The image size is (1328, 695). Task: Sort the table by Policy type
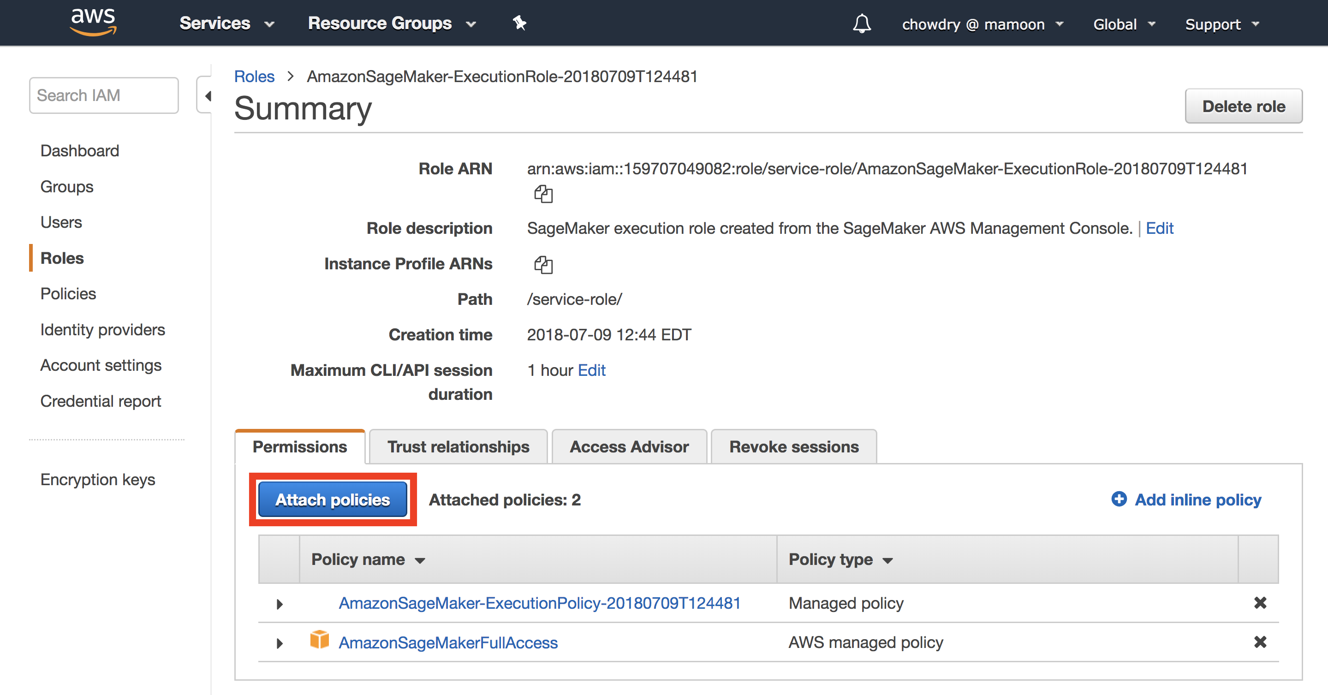coord(840,559)
